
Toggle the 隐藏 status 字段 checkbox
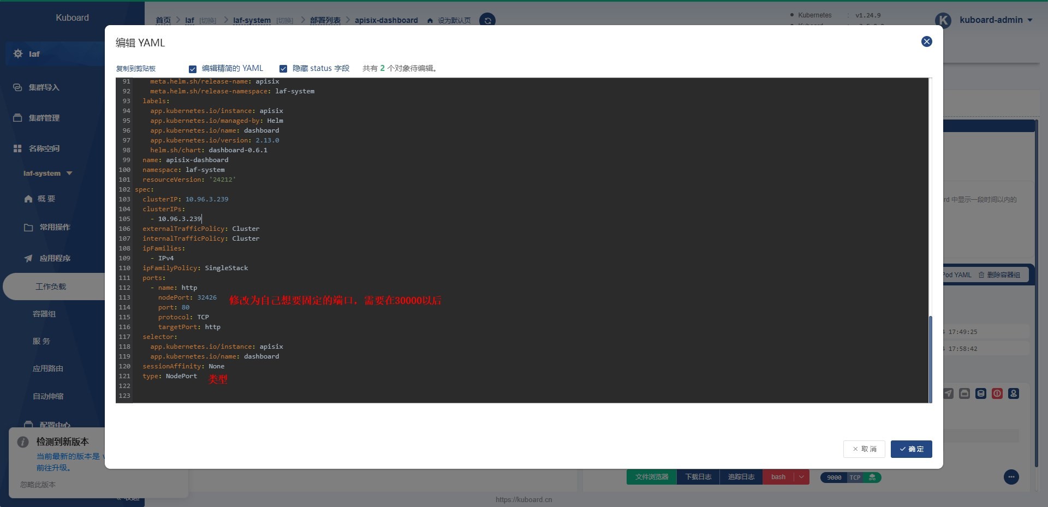pos(283,69)
